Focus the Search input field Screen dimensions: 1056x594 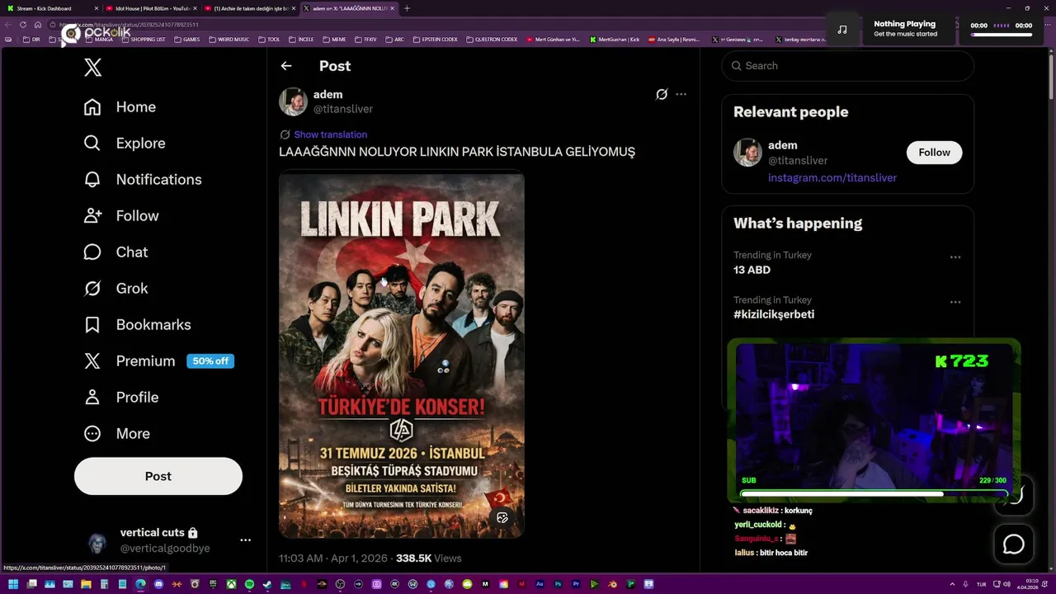(848, 66)
